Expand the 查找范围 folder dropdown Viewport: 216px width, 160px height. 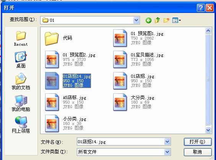pos(136,20)
